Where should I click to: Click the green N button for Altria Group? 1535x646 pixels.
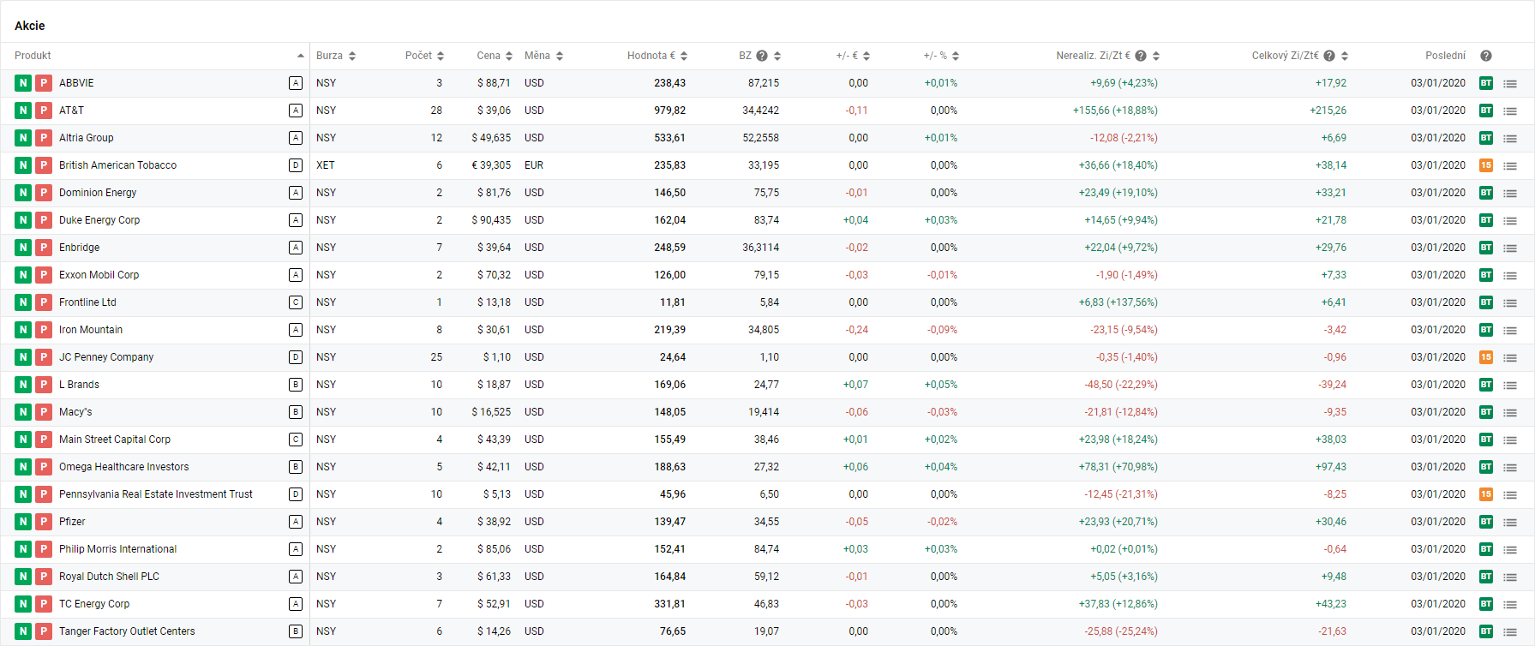pyautogui.click(x=23, y=138)
